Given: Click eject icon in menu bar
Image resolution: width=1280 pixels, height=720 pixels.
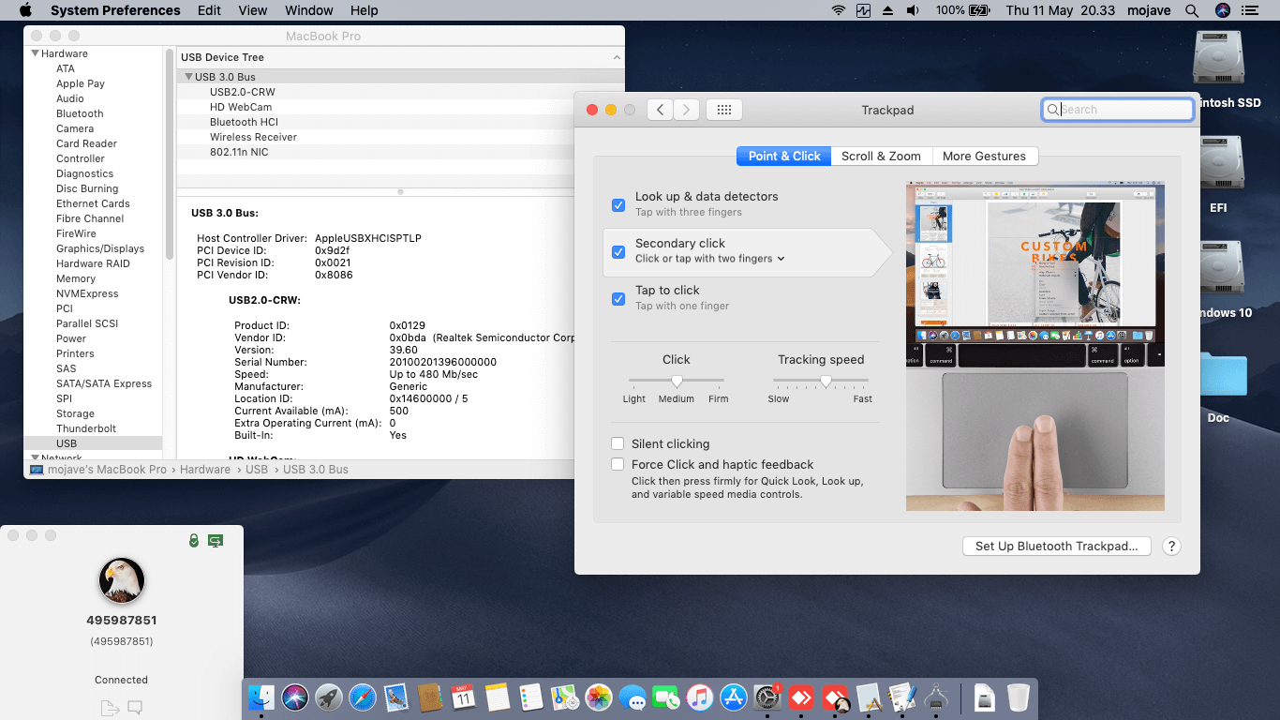Looking at the screenshot, I should (x=888, y=10).
